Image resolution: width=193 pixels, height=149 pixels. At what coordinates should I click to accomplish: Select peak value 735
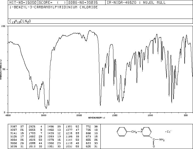(88, 130)
